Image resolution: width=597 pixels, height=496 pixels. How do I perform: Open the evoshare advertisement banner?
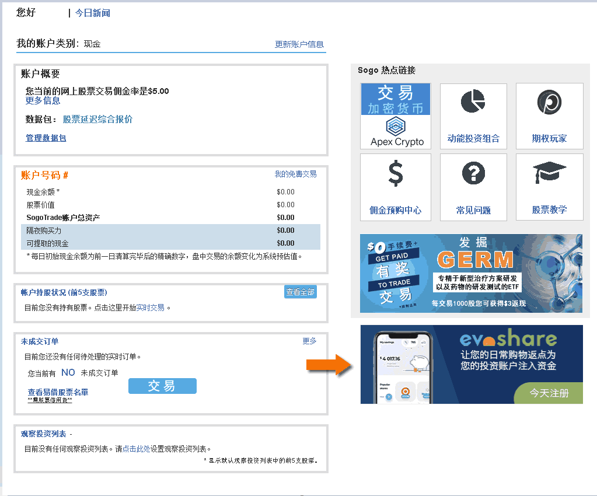pos(472,364)
